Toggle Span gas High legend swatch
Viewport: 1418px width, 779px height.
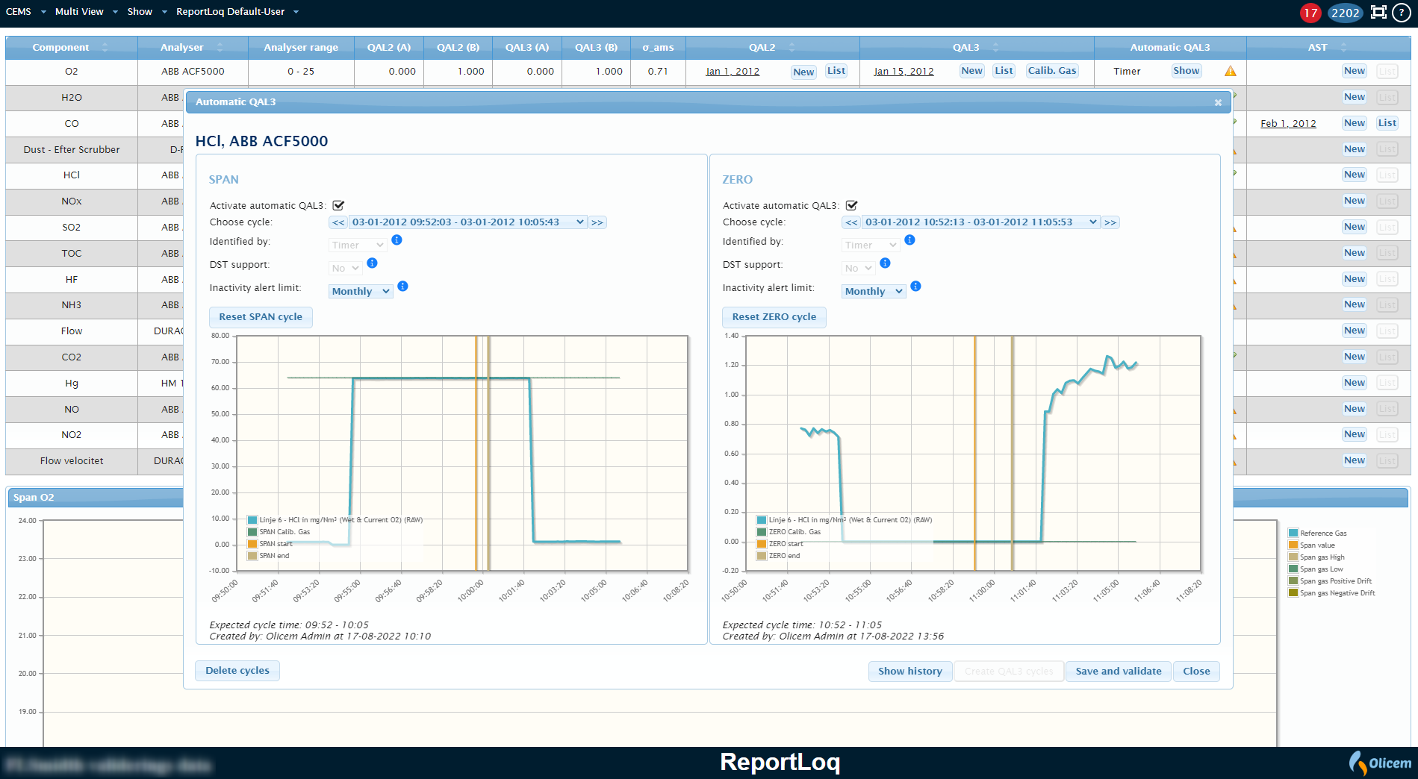pyautogui.click(x=1293, y=557)
